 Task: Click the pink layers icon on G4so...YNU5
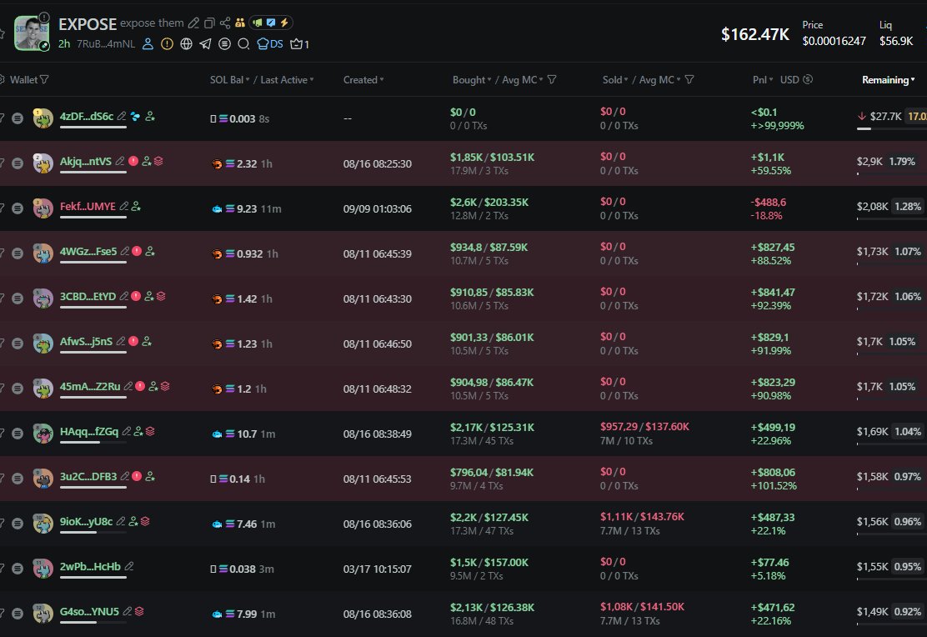139,611
